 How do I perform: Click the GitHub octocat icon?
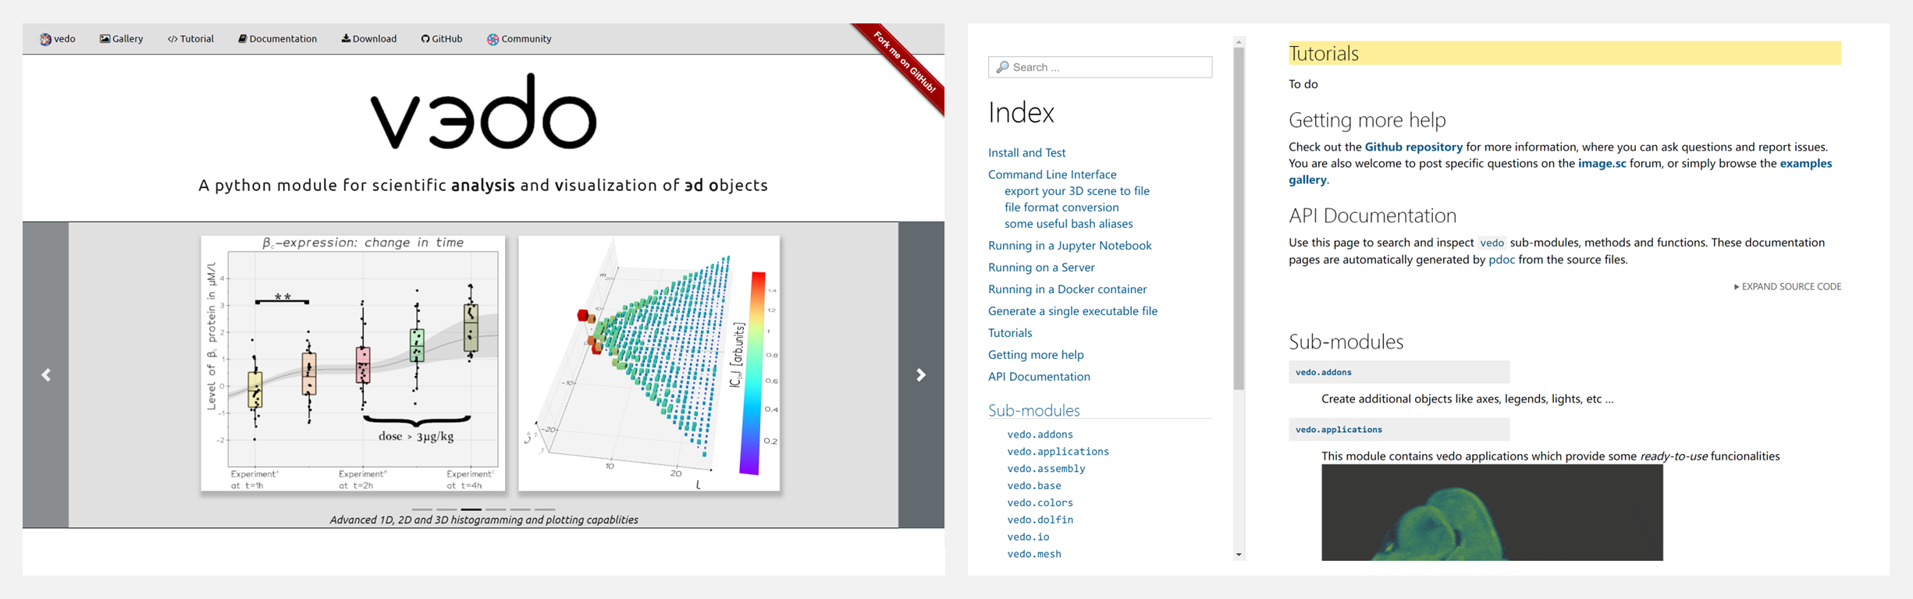(x=425, y=39)
